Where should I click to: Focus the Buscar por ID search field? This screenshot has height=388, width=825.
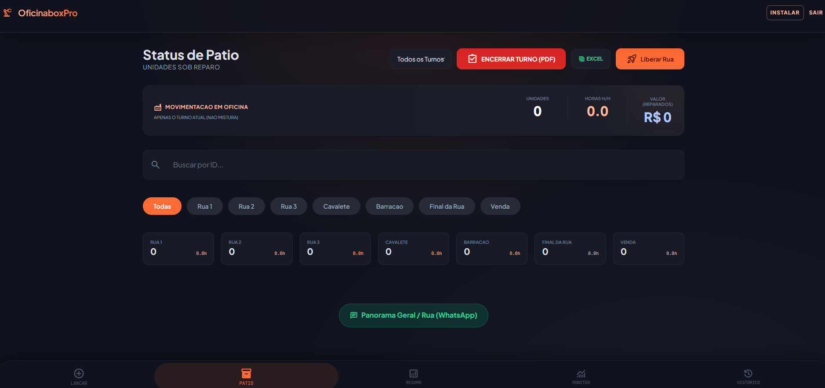click(x=414, y=165)
